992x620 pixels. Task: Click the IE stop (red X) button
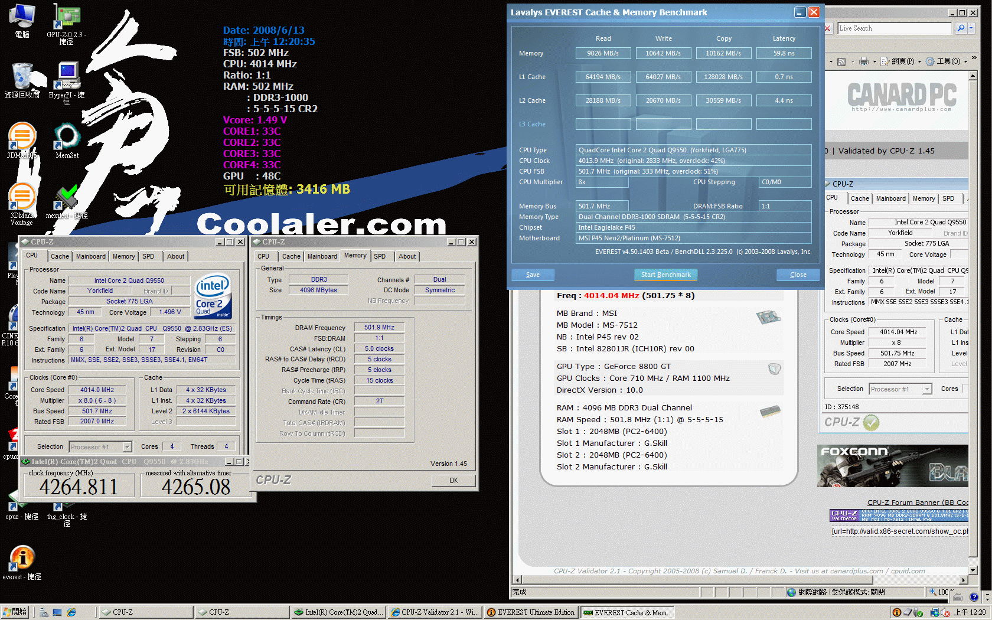click(828, 28)
